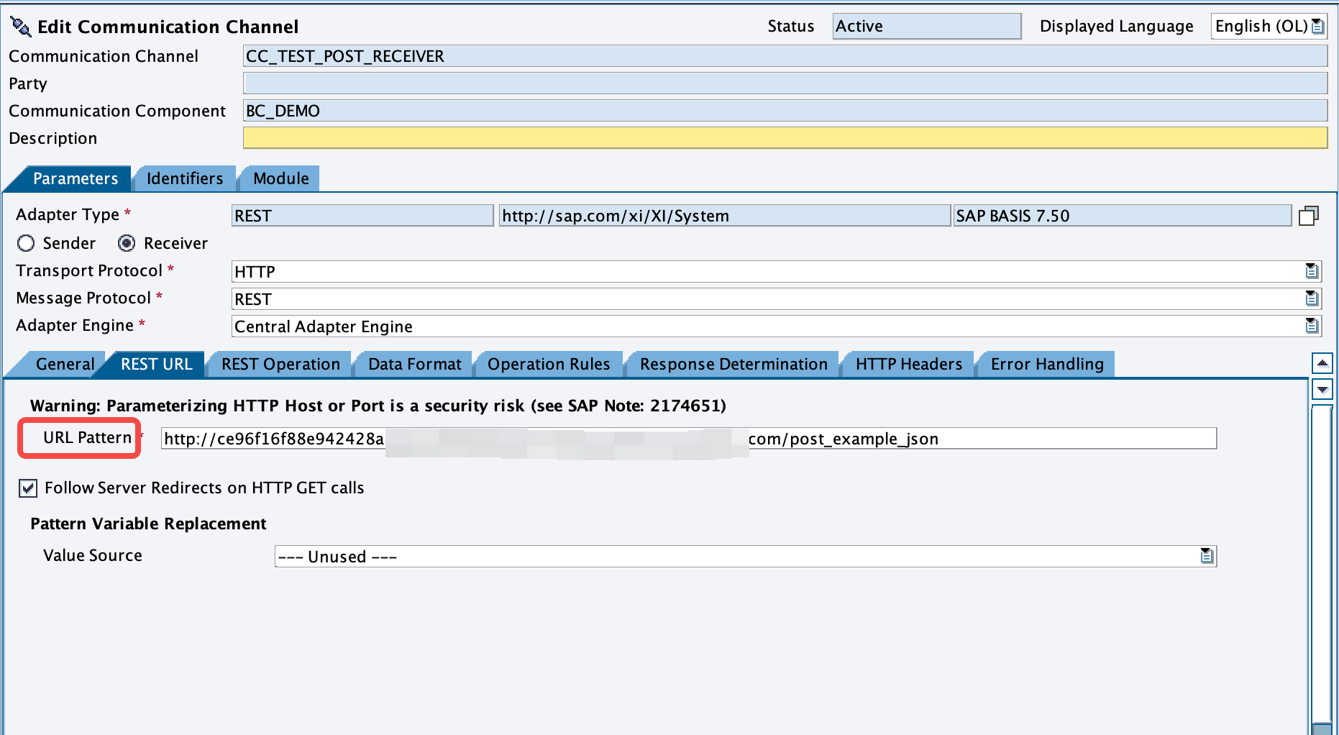Click the Communication Component BC_DEMO field
The width and height of the screenshot is (1339, 735).
point(785,111)
